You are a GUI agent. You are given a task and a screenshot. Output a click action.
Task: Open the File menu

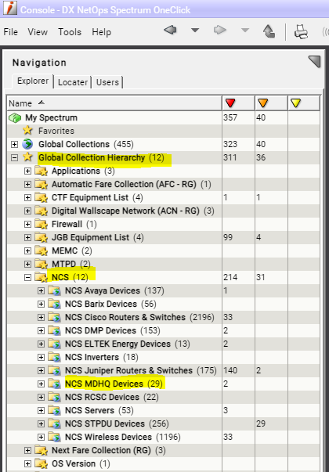coord(10,32)
